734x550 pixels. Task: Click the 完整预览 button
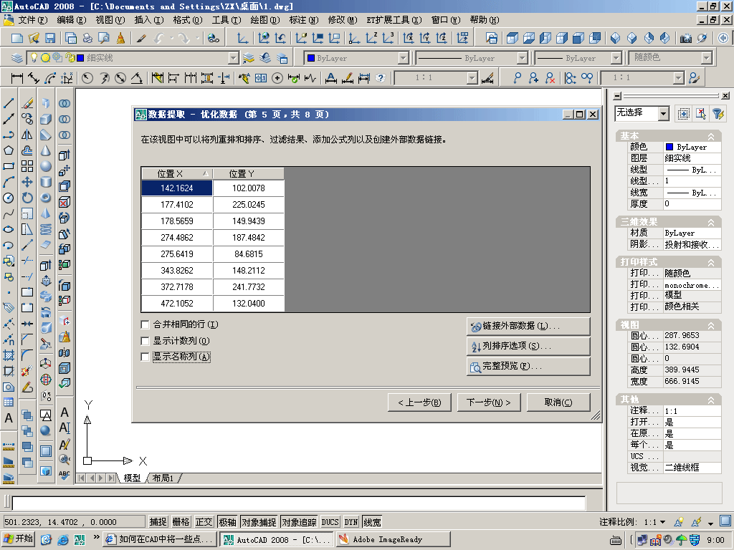[528, 366]
